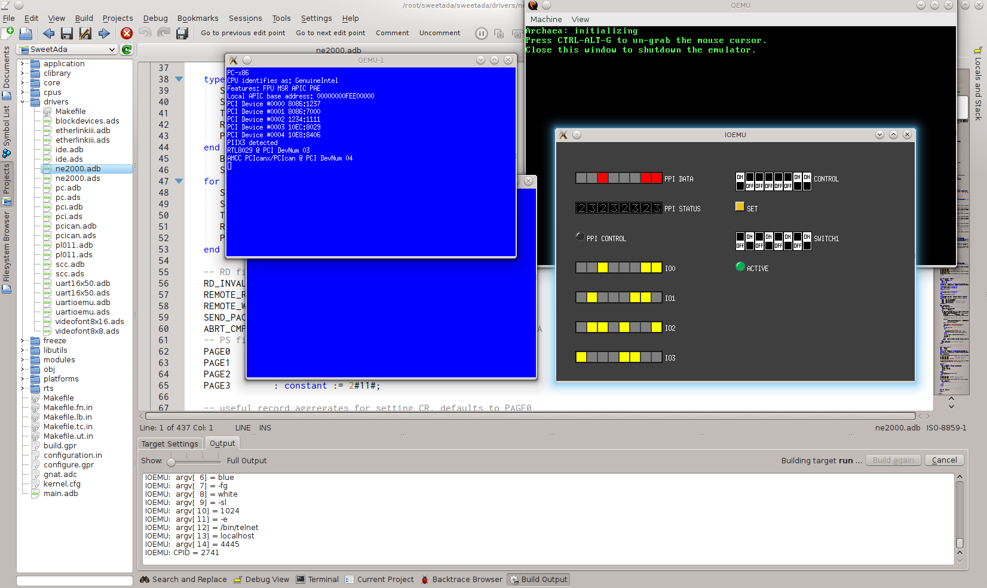This screenshot has height=588, width=987.
Task: Open the Locals and Stack side panel
Action: coord(979,84)
